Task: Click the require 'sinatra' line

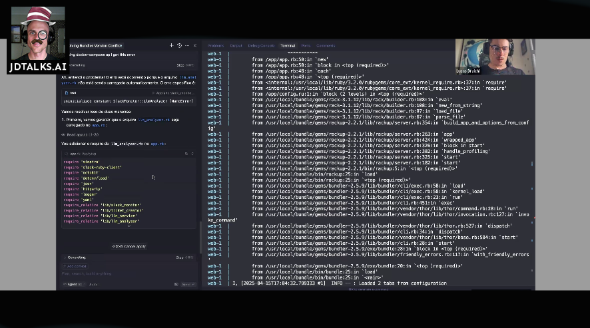Action: 81,162
